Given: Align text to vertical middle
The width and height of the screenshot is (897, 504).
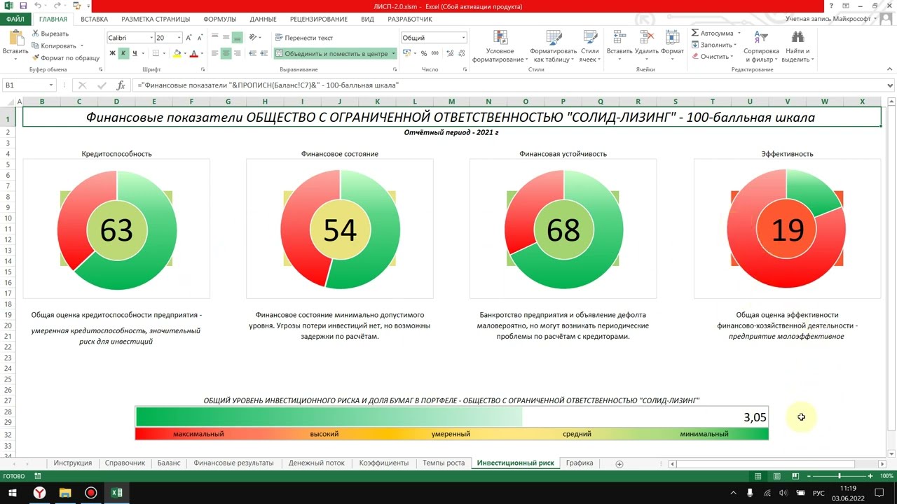Looking at the screenshot, I should pyautogui.click(x=226, y=38).
